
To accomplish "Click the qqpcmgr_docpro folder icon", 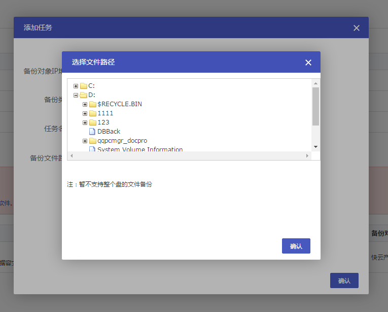I will click(x=93, y=141).
